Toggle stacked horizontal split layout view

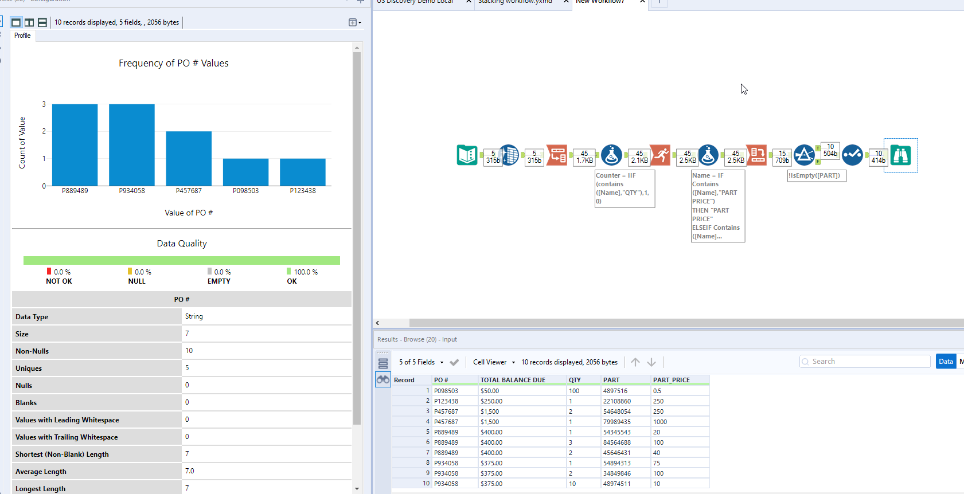[x=42, y=22]
